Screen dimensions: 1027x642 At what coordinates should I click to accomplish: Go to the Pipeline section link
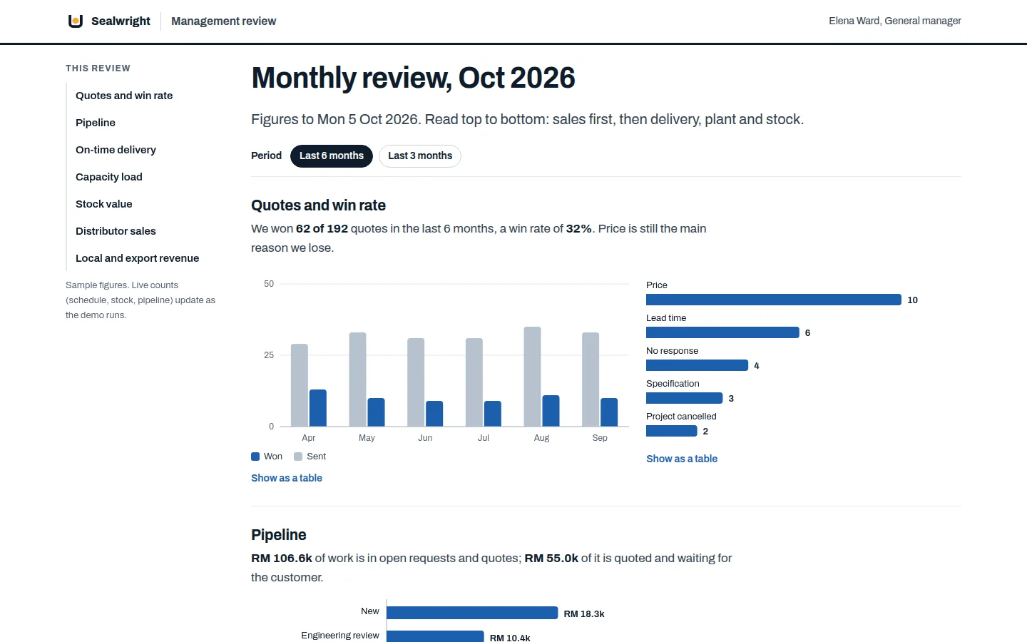[96, 123]
